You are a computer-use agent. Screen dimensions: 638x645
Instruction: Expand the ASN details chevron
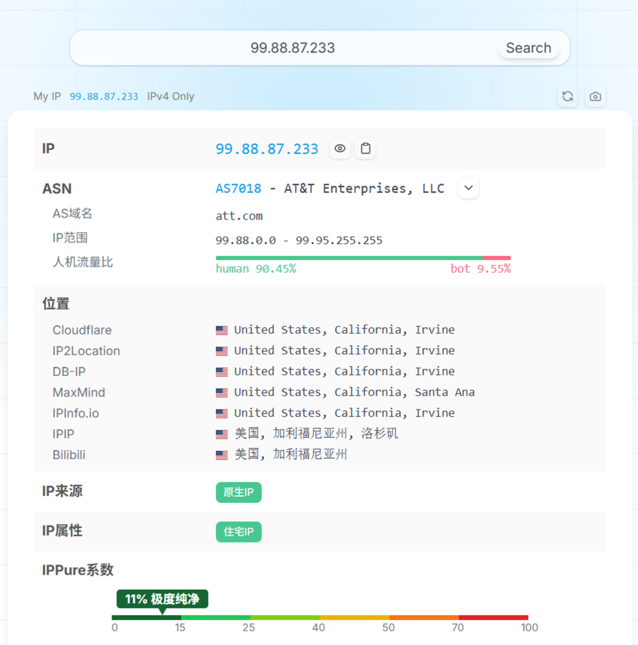[468, 188]
